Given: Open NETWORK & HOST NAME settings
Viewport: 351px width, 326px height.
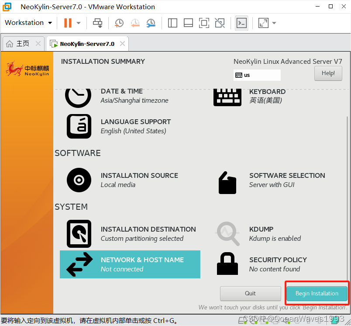Looking at the screenshot, I should [x=130, y=264].
